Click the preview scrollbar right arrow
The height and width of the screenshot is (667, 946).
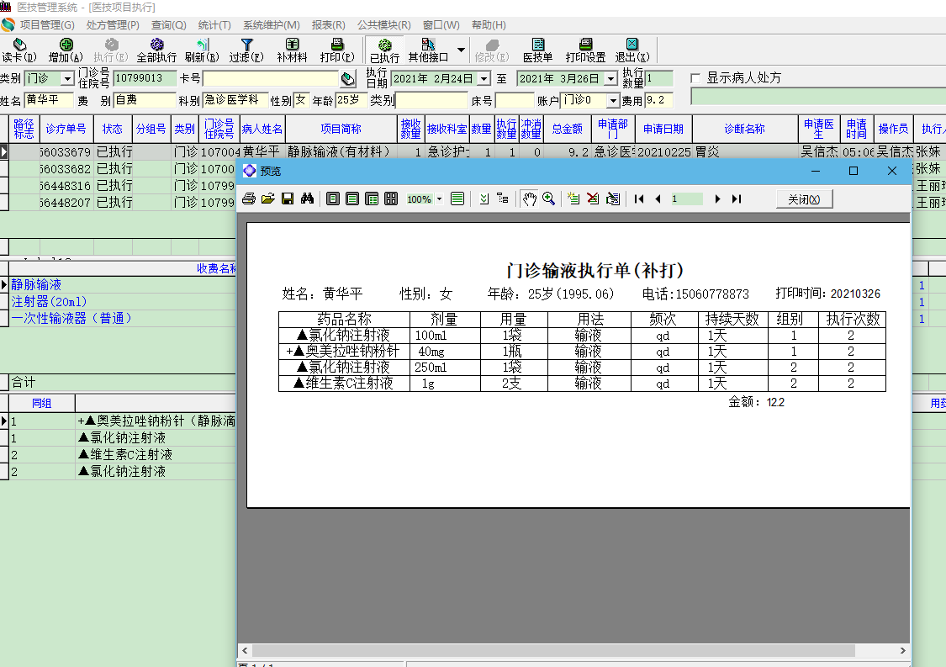coord(902,650)
